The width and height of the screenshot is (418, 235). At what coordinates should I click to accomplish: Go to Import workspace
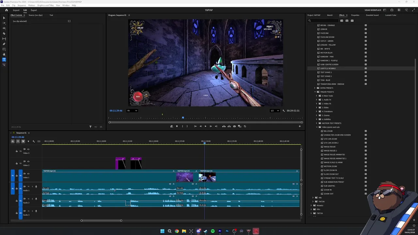16,10
